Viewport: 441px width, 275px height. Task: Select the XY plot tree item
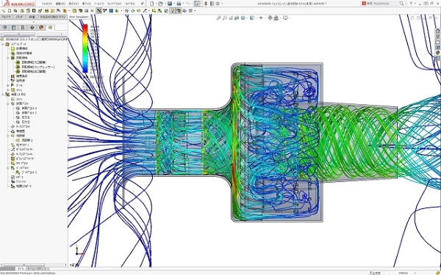coord(20,163)
